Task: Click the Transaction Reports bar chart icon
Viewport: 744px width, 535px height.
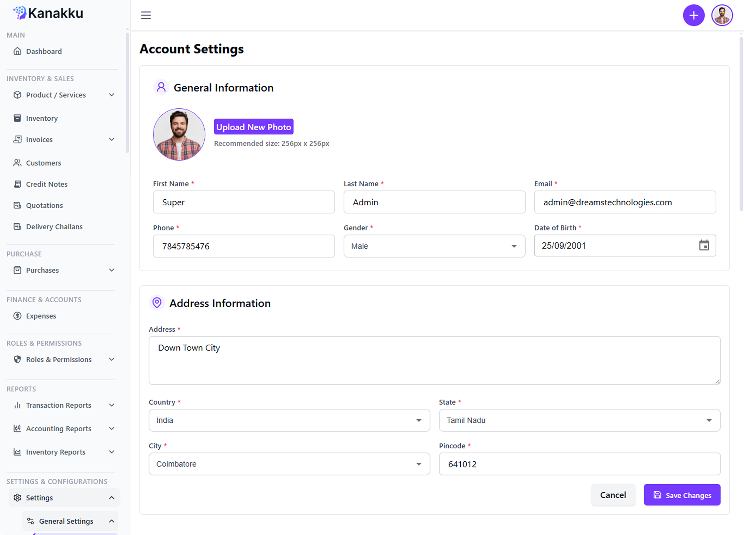Action: point(17,405)
